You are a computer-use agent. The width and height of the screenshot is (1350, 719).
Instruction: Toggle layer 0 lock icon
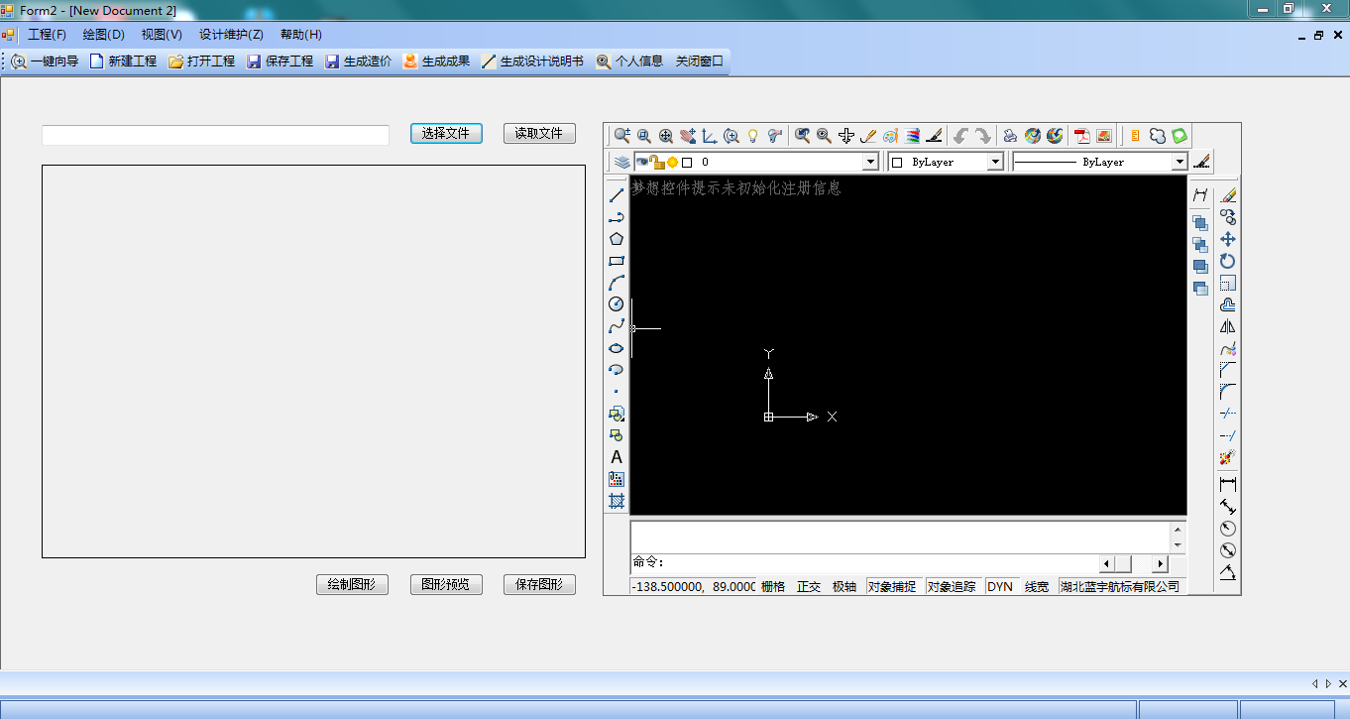coord(657,162)
